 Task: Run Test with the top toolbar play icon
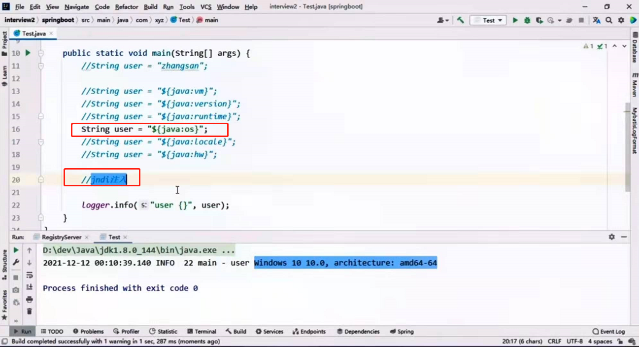click(x=515, y=20)
